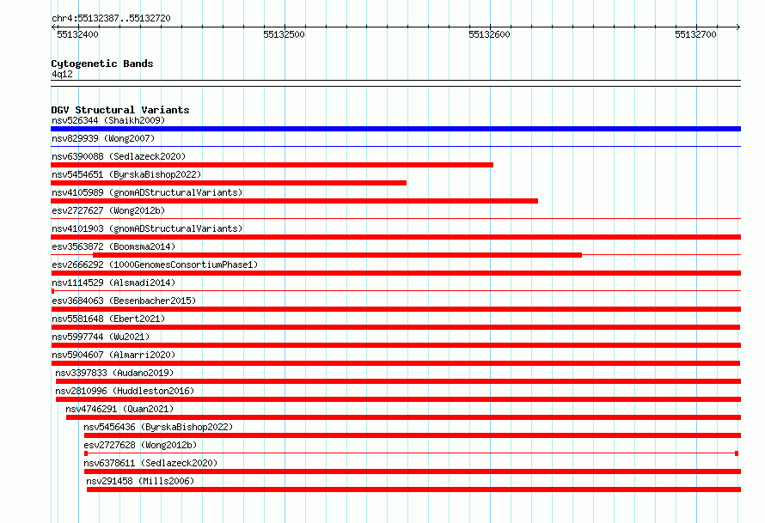
Task: Click red bar under esv2666292
Action: pos(395,273)
